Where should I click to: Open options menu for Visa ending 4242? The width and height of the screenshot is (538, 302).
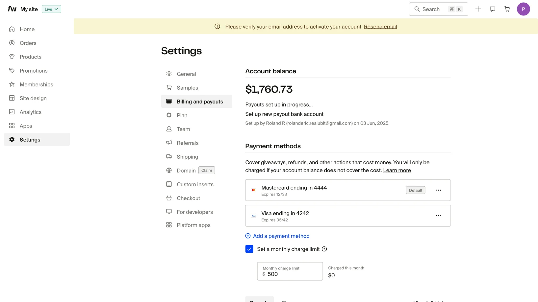click(x=438, y=216)
